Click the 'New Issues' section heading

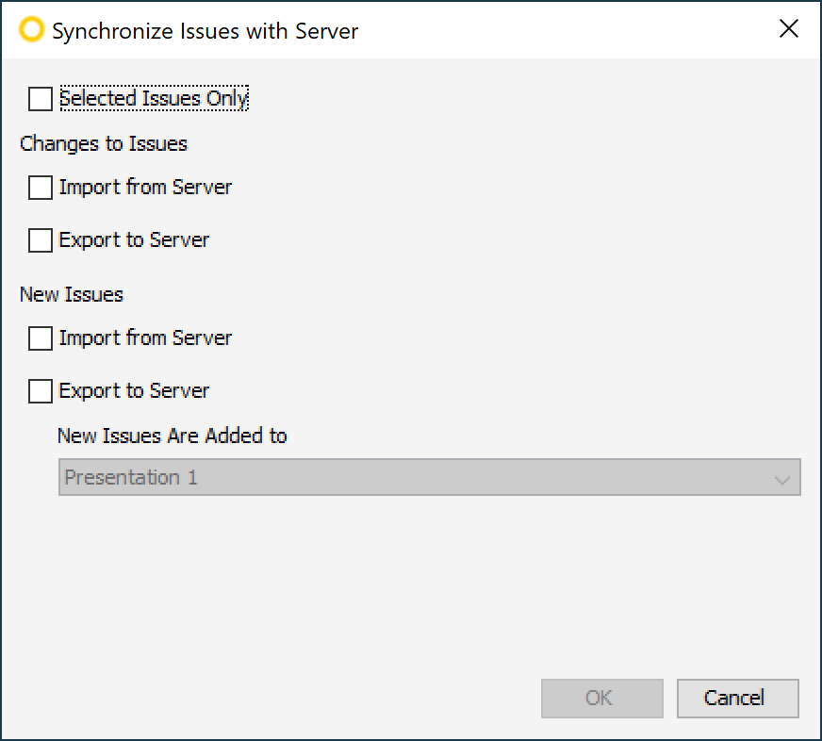click(72, 294)
